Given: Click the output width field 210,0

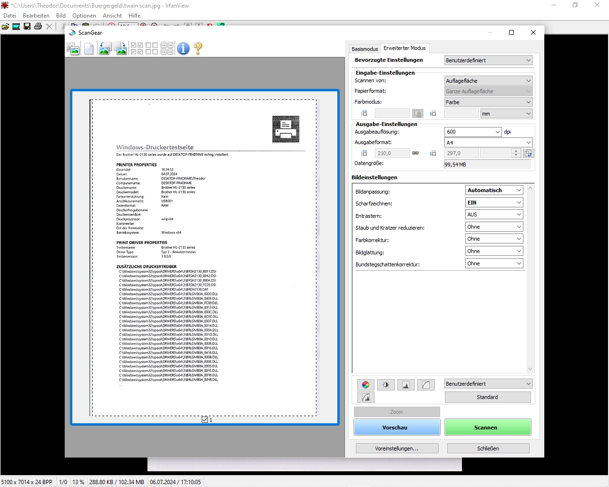Looking at the screenshot, I should pyautogui.click(x=392, y=153).
